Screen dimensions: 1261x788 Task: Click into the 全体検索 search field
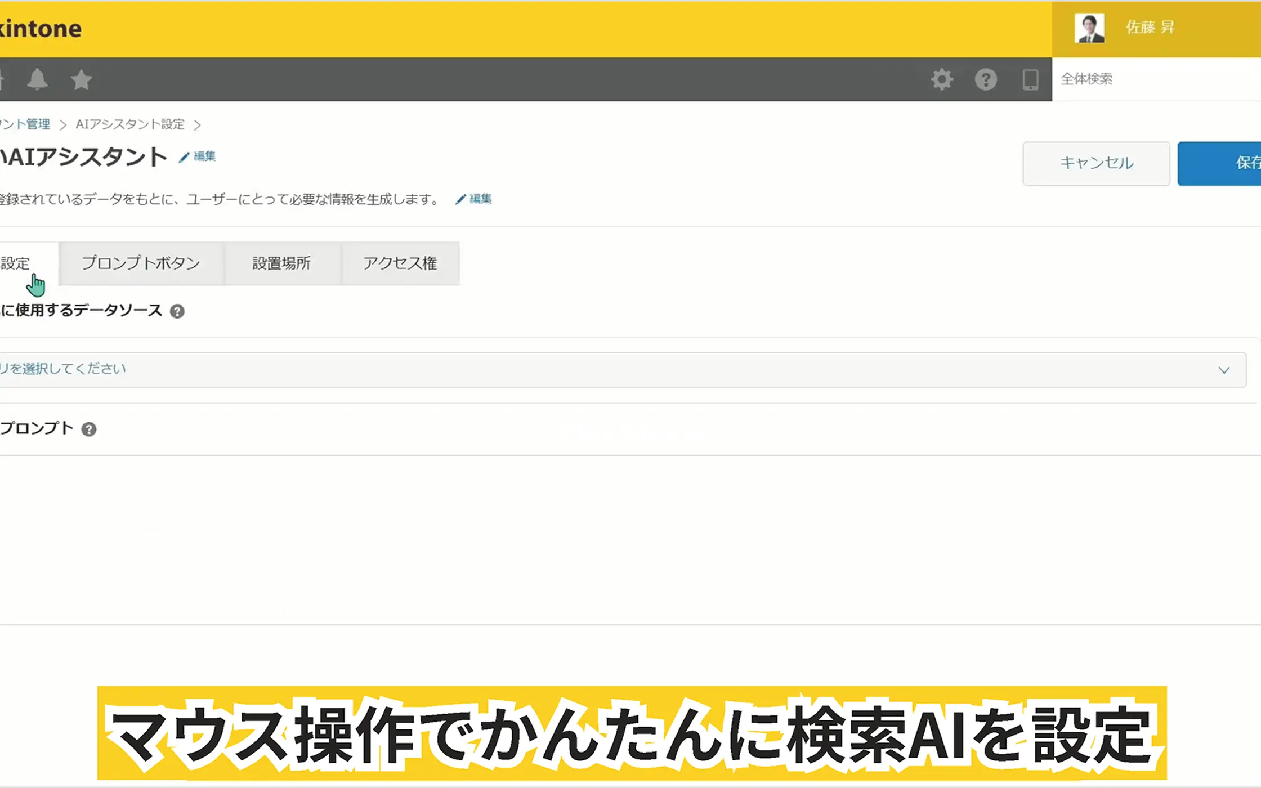click(1154, 79)
